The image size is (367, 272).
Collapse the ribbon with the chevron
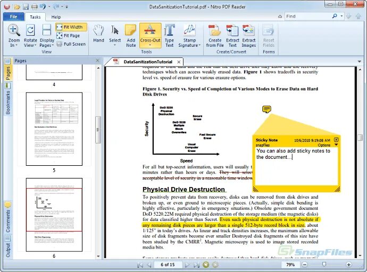pos(280,16)
